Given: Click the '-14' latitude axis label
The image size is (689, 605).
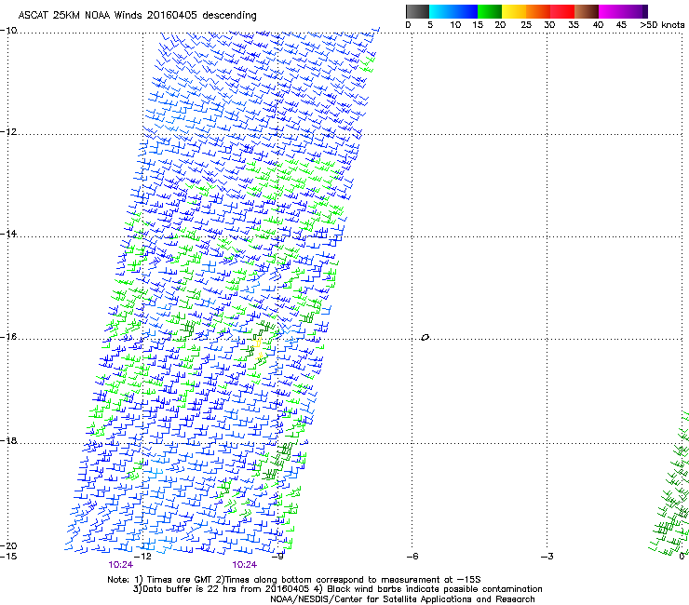Looking at the screenshot, I should pos(8,234).
